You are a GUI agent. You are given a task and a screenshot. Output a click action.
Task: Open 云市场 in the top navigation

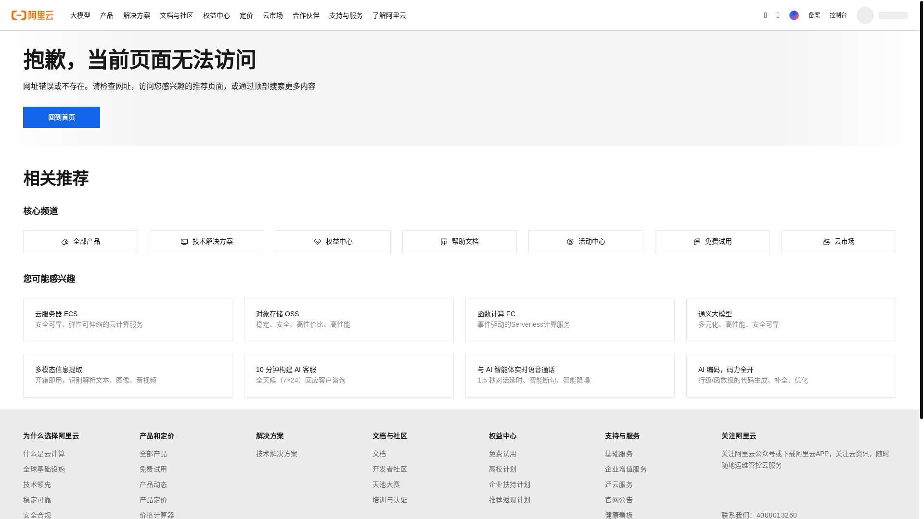pos(273,15)
